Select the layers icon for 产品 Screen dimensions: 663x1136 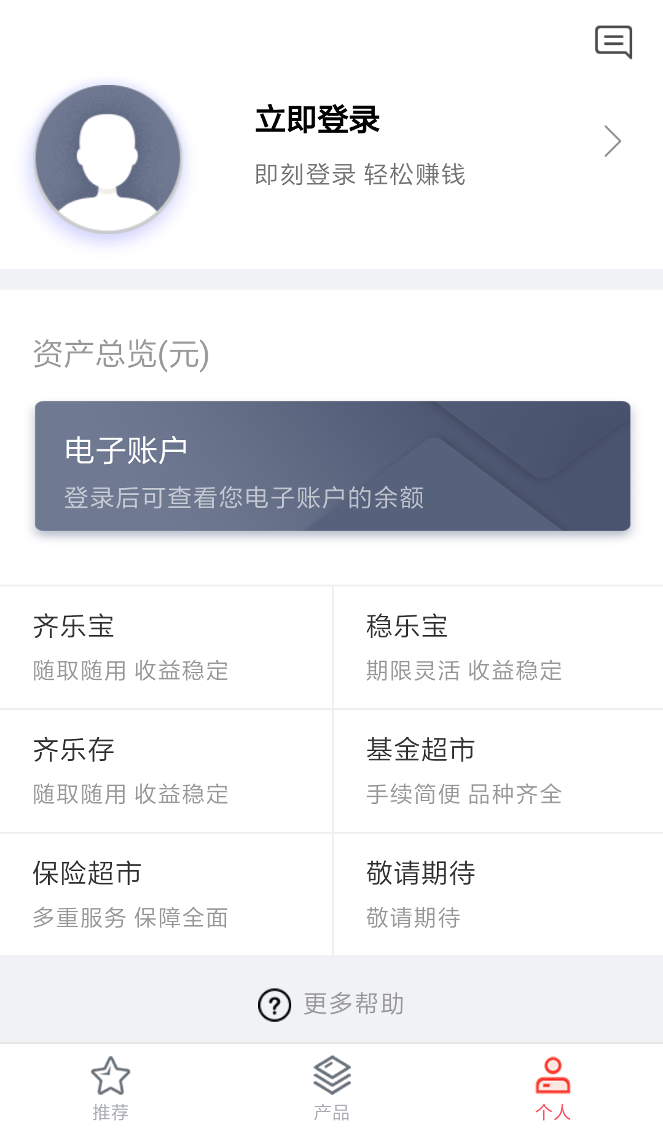coord(332,1075)
